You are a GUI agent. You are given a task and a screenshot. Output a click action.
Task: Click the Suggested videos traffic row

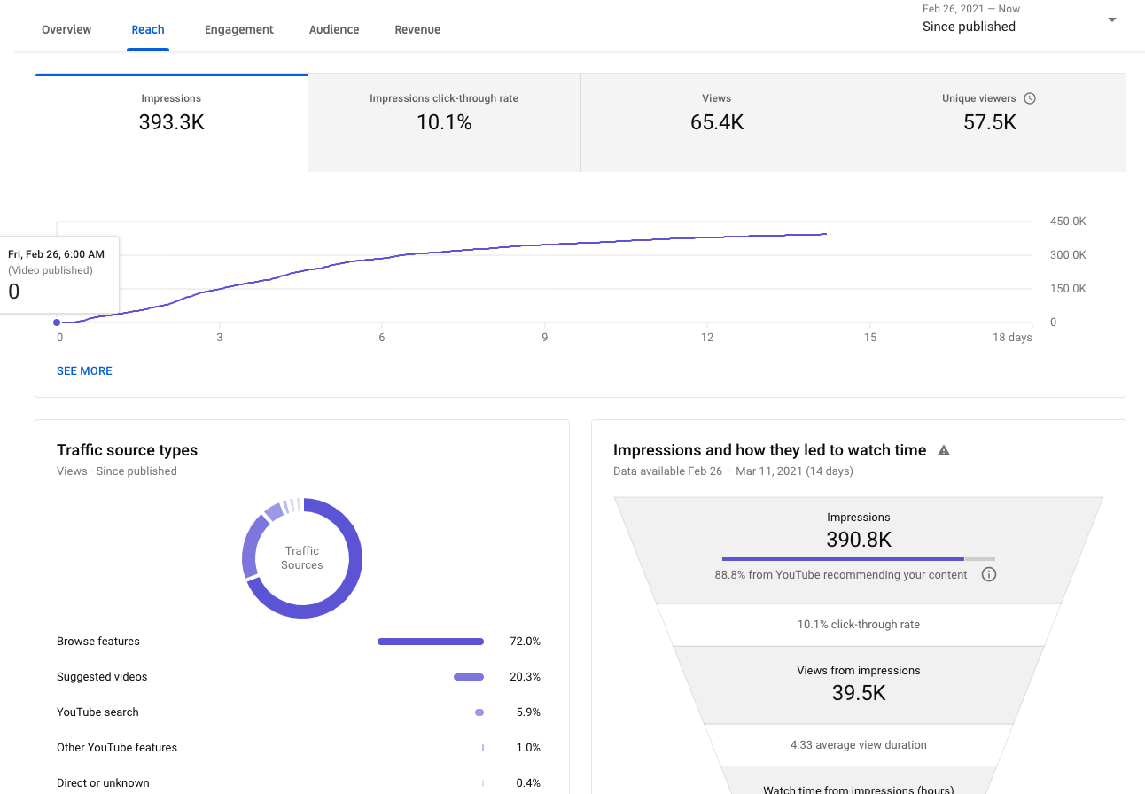click(299, 677)
